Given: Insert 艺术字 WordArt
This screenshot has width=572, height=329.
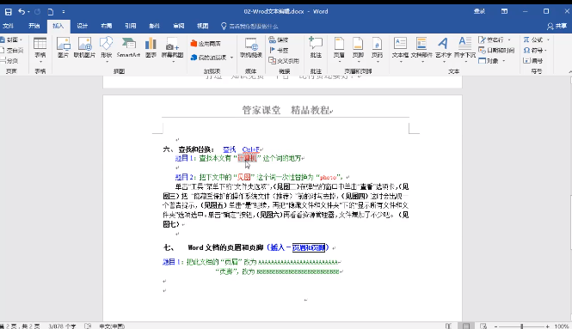Looking at the screenshot, I should pos(443,48).
